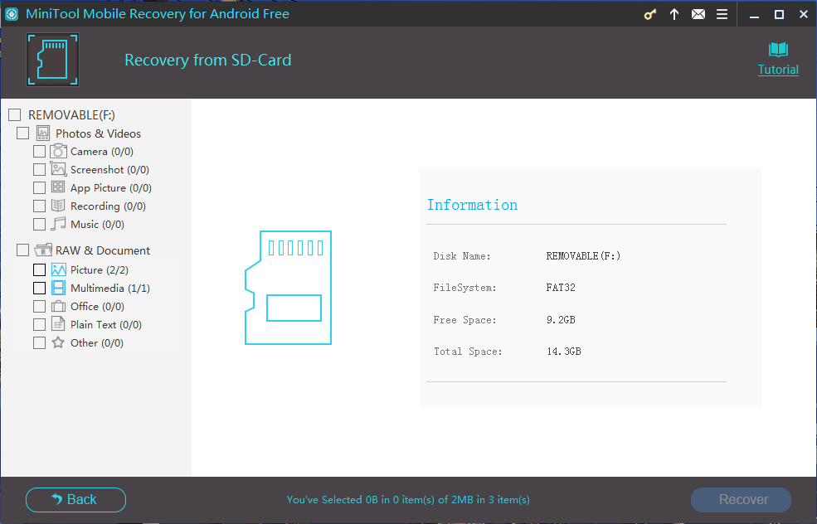Select Screenshot (0/0) in the tree
The height and width of the screenshot is (524, 817).
click(x=109, y=170)
